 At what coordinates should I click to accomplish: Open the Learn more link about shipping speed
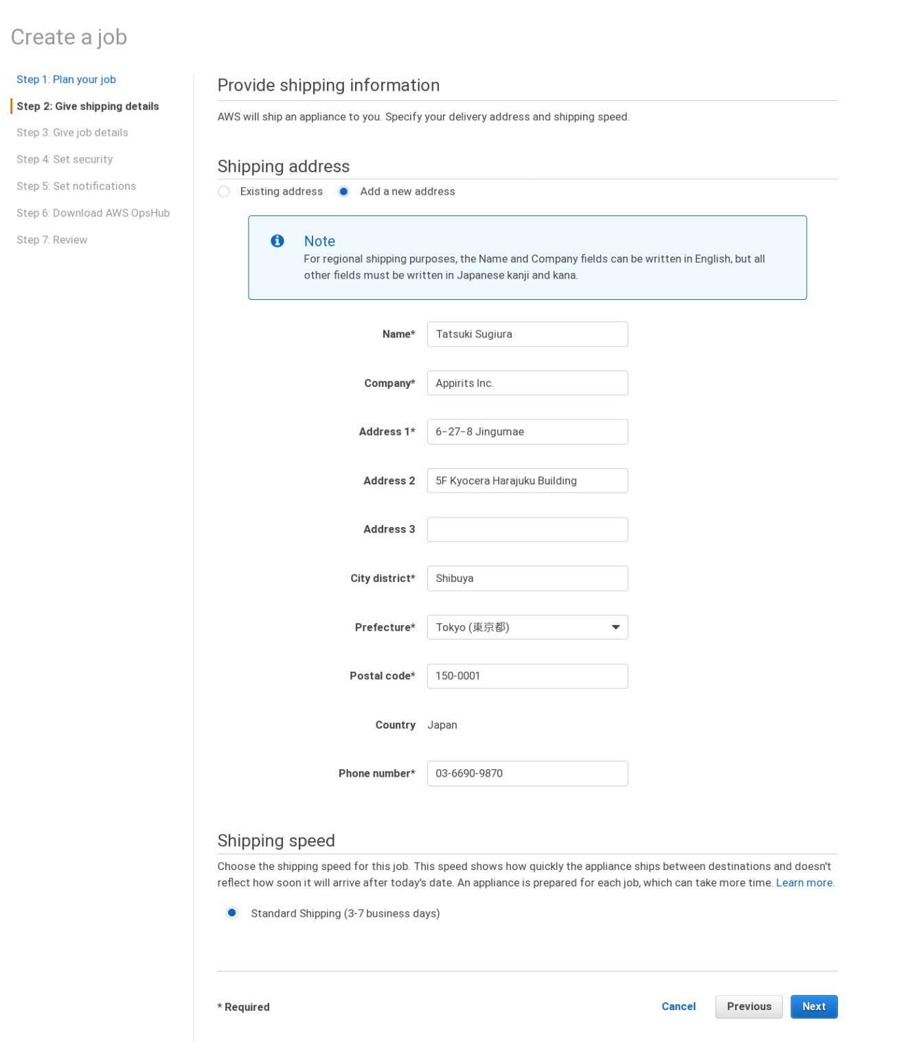pyautogui.click(x=804, y=882)
